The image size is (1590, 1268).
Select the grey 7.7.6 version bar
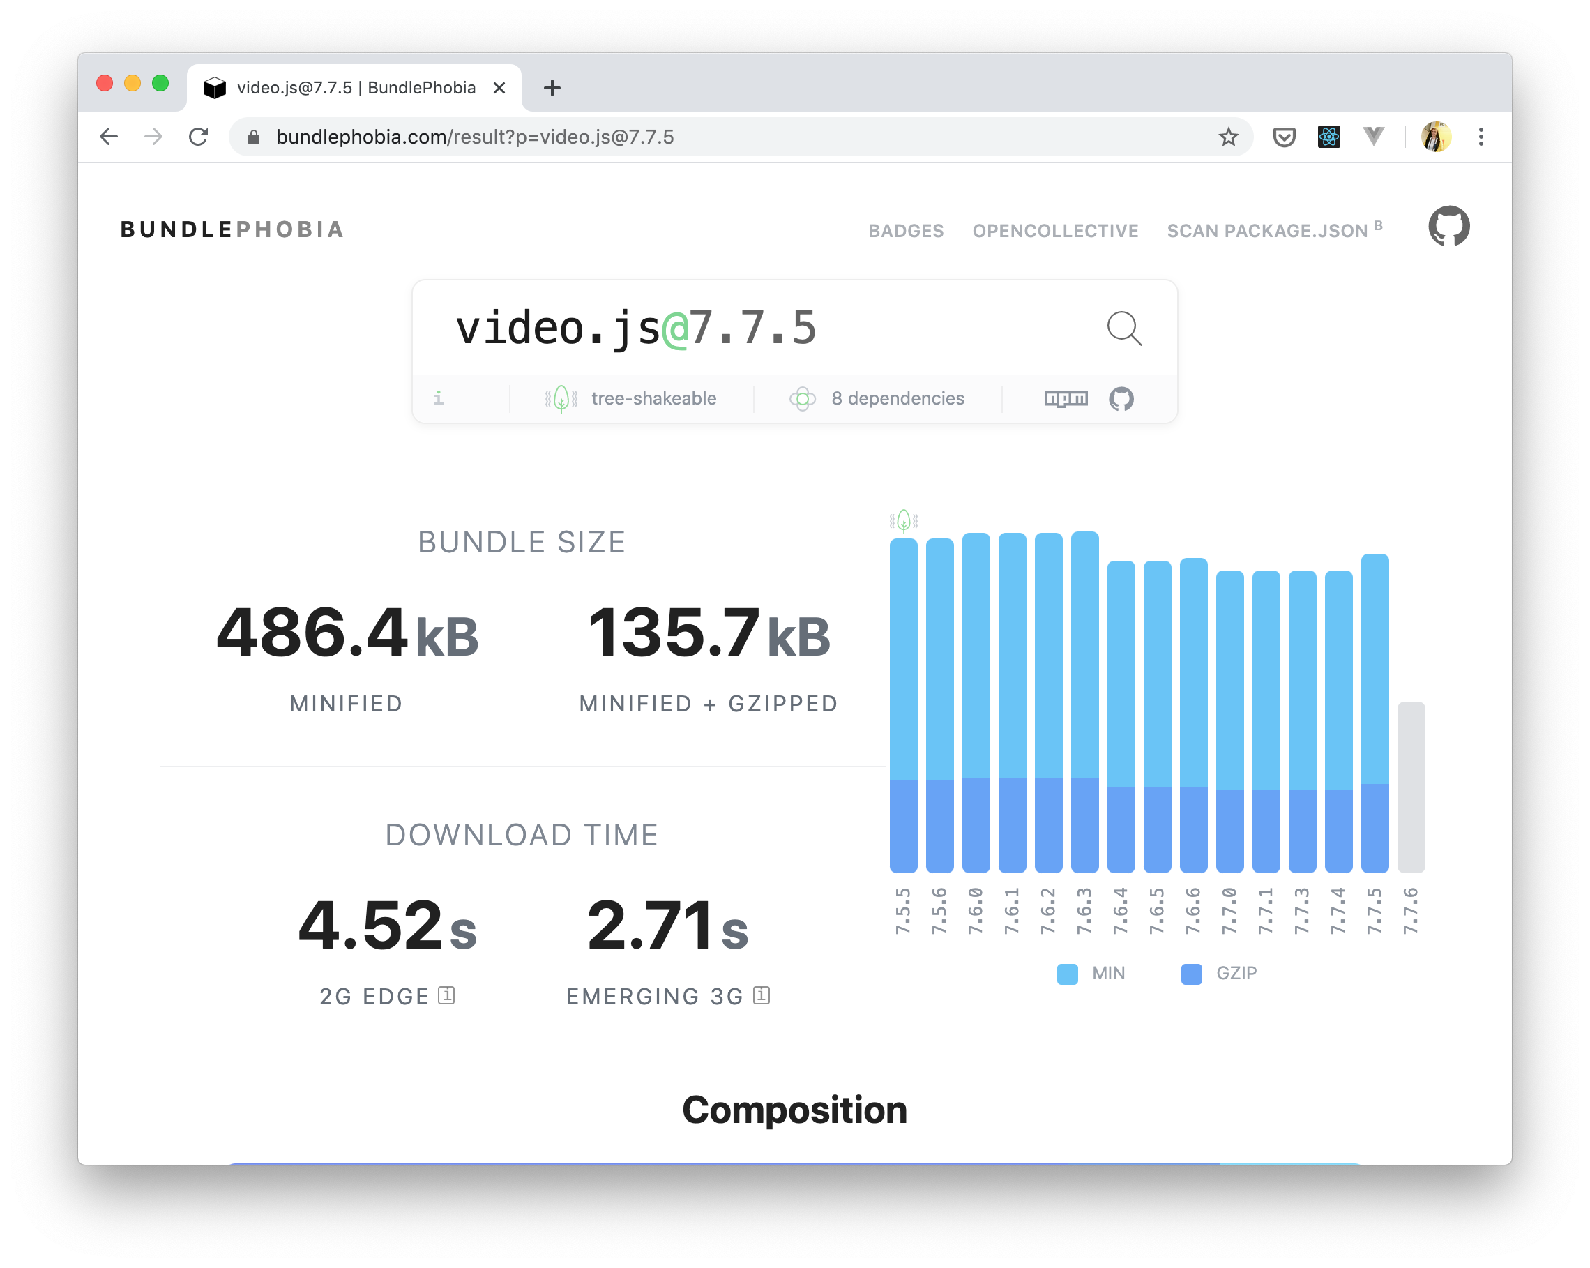tap(1411, 787)
